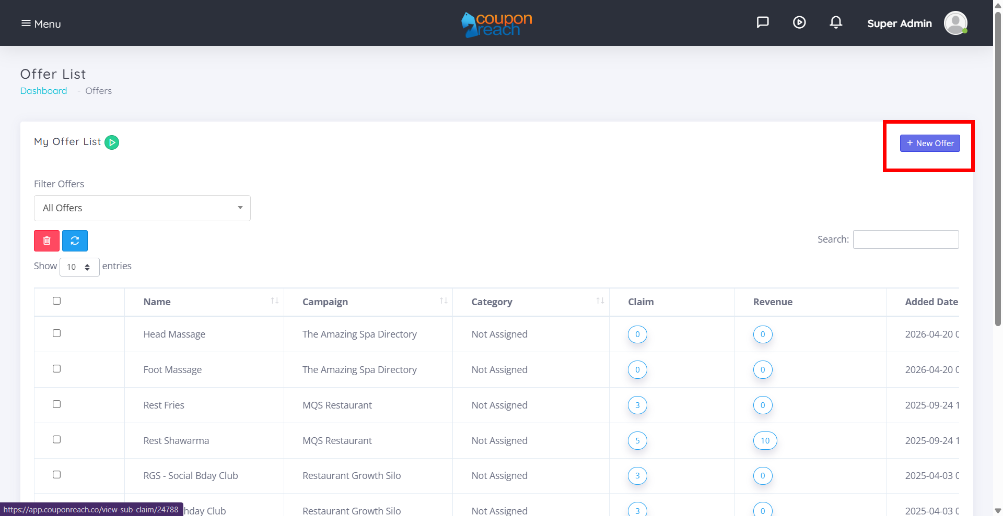Click the Claim column header
This screenshot has height=516, width=1003.
click(672, 302)
